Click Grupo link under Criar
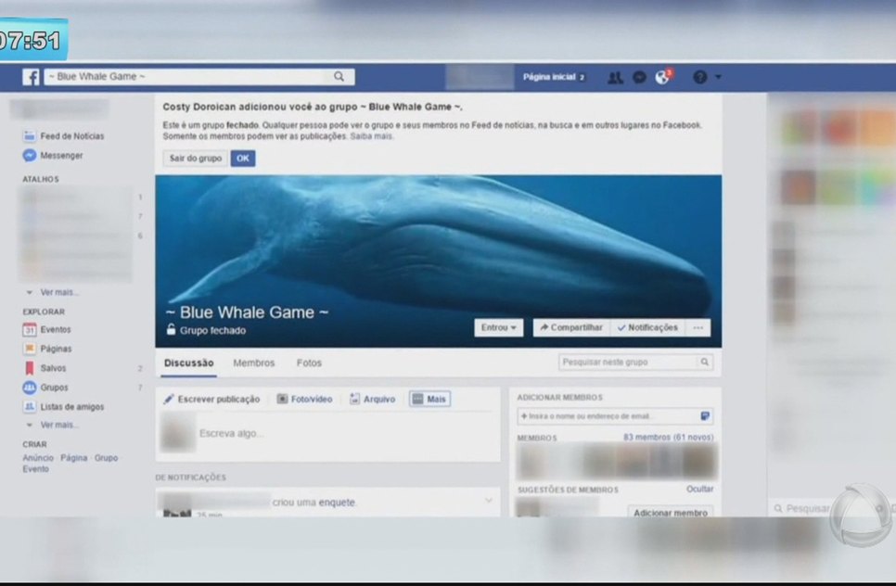Screen dimensions: 896x586 (x=106, y=458)
